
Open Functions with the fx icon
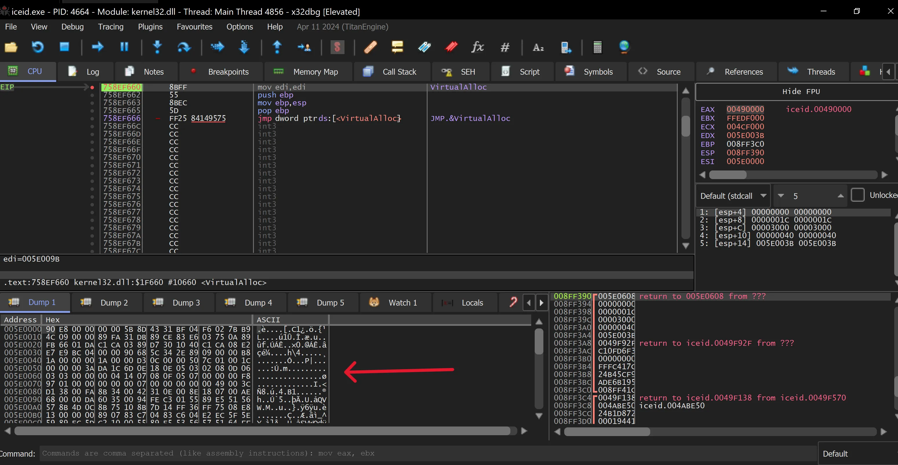[478, 47]
